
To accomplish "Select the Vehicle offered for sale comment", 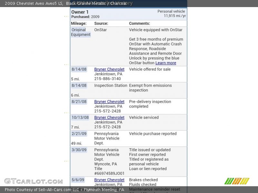I will [150, 69].
